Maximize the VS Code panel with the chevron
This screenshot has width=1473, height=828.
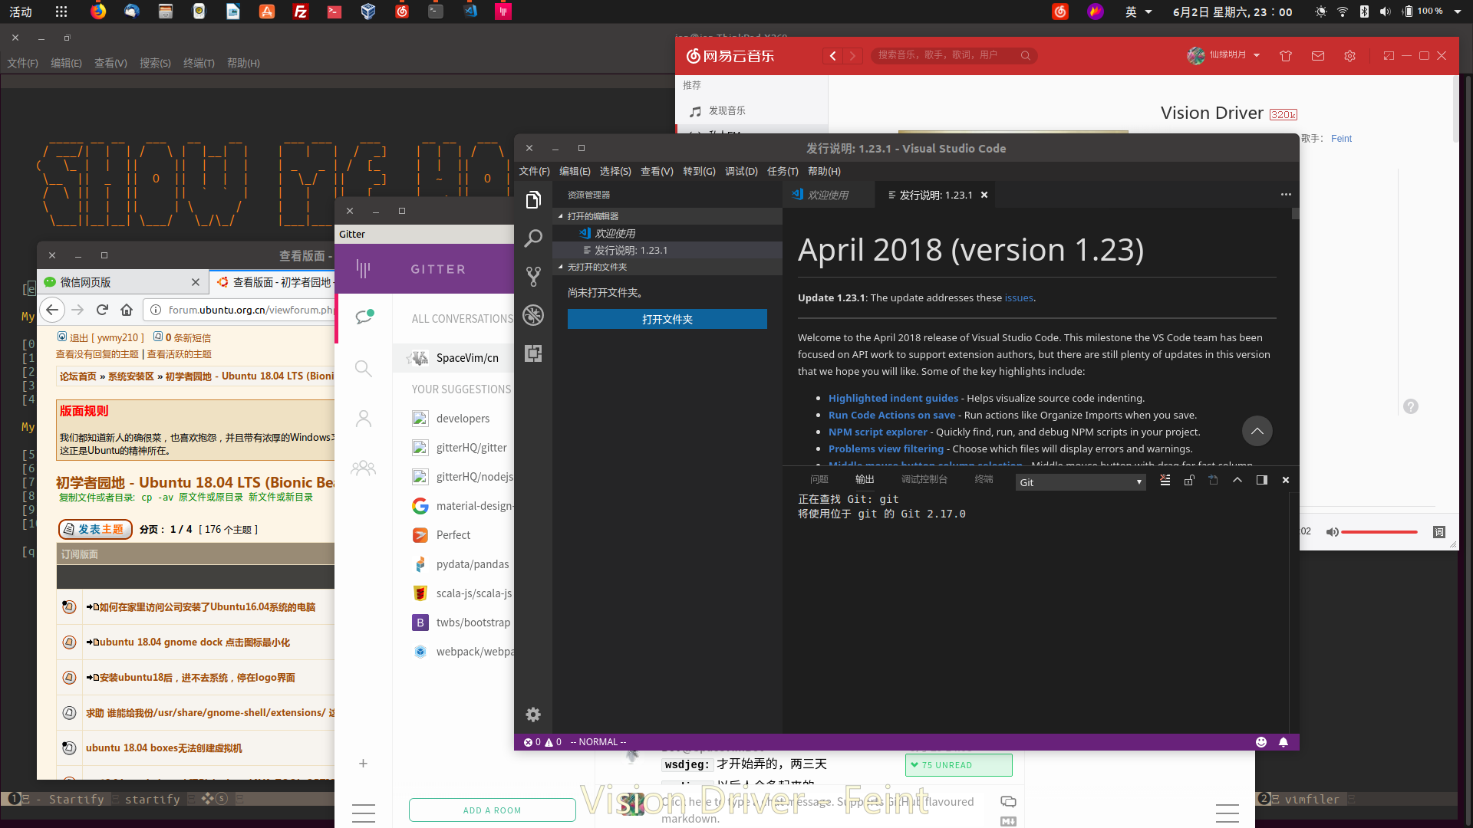click(x=1237, y=480)
